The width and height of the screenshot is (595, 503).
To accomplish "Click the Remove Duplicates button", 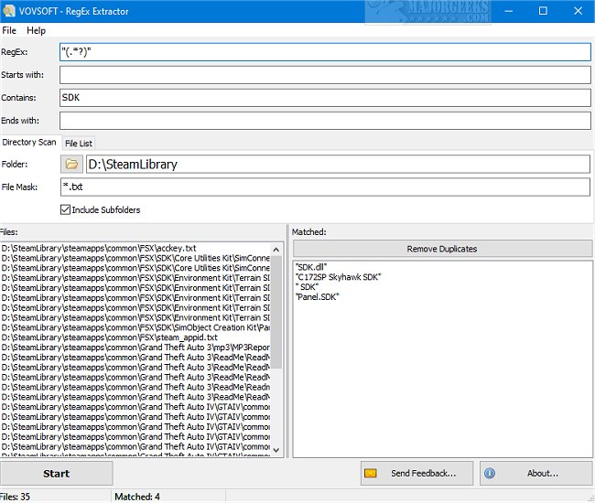I will (x=441, y=248).
